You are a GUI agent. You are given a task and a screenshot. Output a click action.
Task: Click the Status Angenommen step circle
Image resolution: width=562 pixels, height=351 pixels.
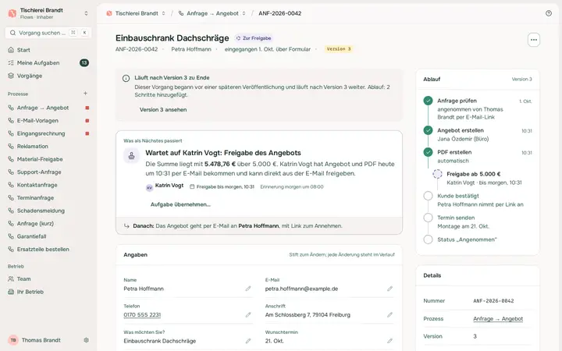(x=428, y=239)
